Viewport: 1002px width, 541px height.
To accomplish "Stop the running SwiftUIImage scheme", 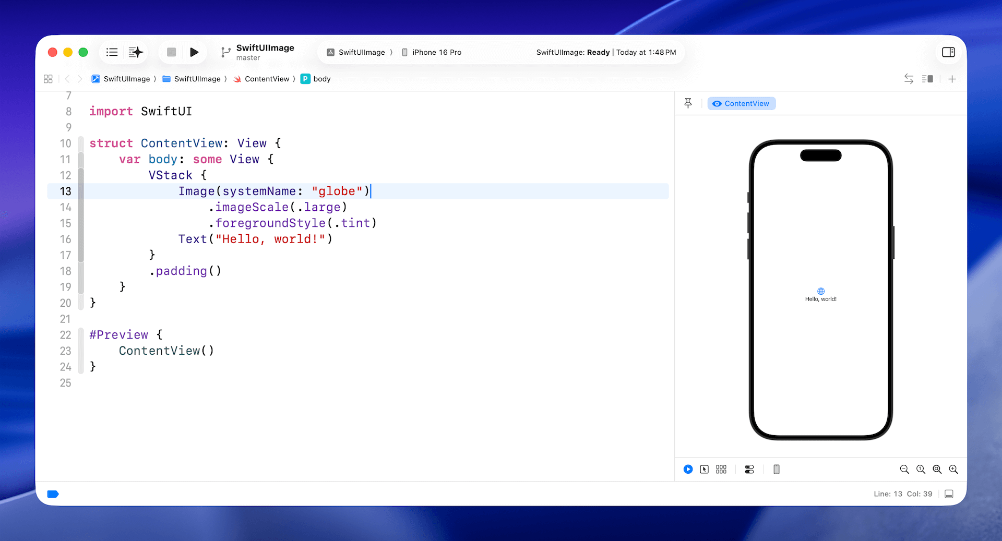I will coord(171,52).
